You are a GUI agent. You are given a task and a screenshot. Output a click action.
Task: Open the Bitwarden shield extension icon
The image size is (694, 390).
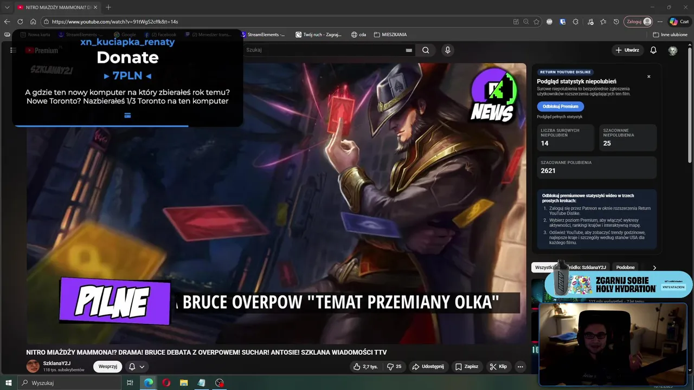point(563,22)
